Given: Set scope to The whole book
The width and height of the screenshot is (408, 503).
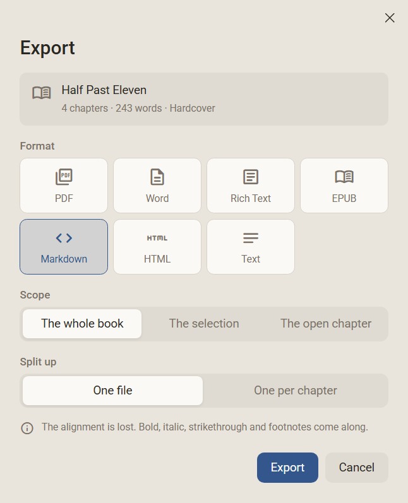Looking at the screenshot, I should tap(82, 324).
